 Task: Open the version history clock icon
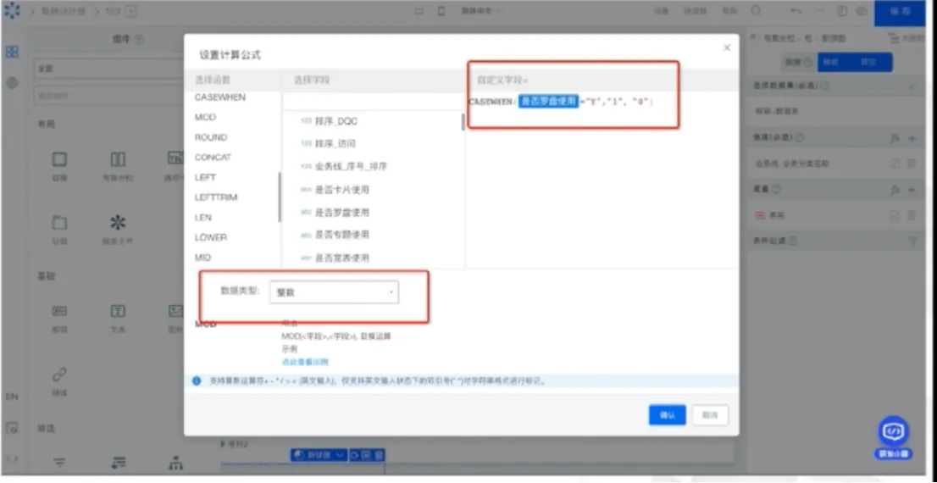coord(843,11)
